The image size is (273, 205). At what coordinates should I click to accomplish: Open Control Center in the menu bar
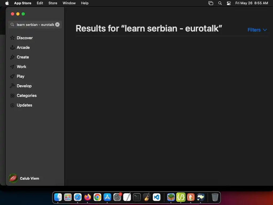tap(228, 3)
